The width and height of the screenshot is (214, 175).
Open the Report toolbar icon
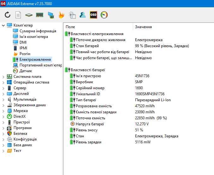pyautogui.click(x=18, y=15)
